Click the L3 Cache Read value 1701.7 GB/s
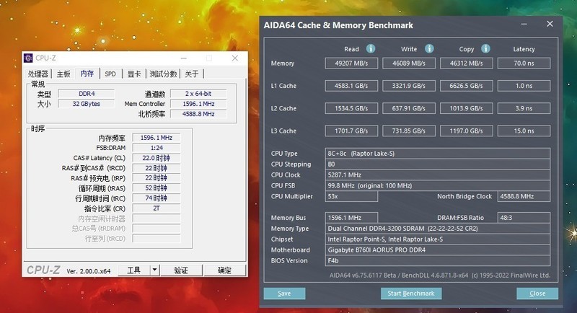This screenshot has width=577, height=313. [x=351, y=131]
